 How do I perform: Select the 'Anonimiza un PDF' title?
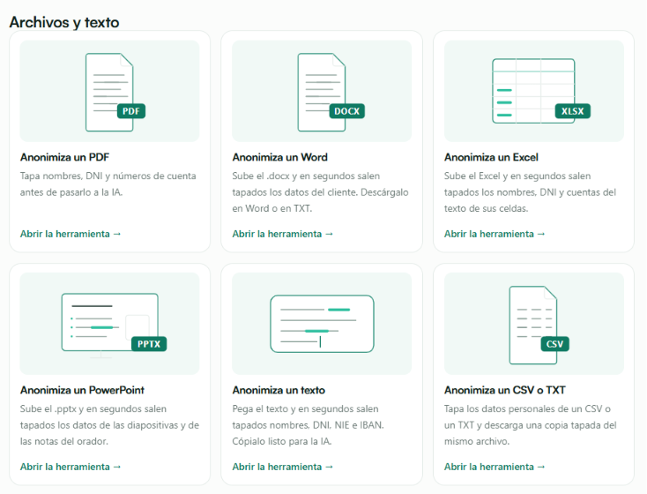(x=64, y=157)
